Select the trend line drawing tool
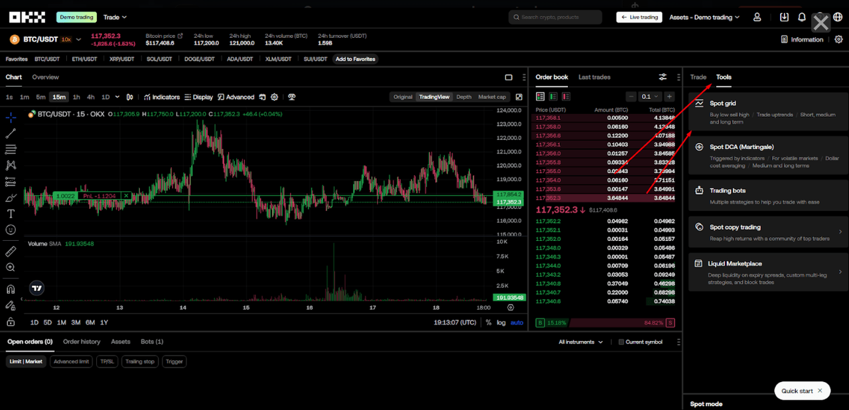 click(x=11, y=134)
